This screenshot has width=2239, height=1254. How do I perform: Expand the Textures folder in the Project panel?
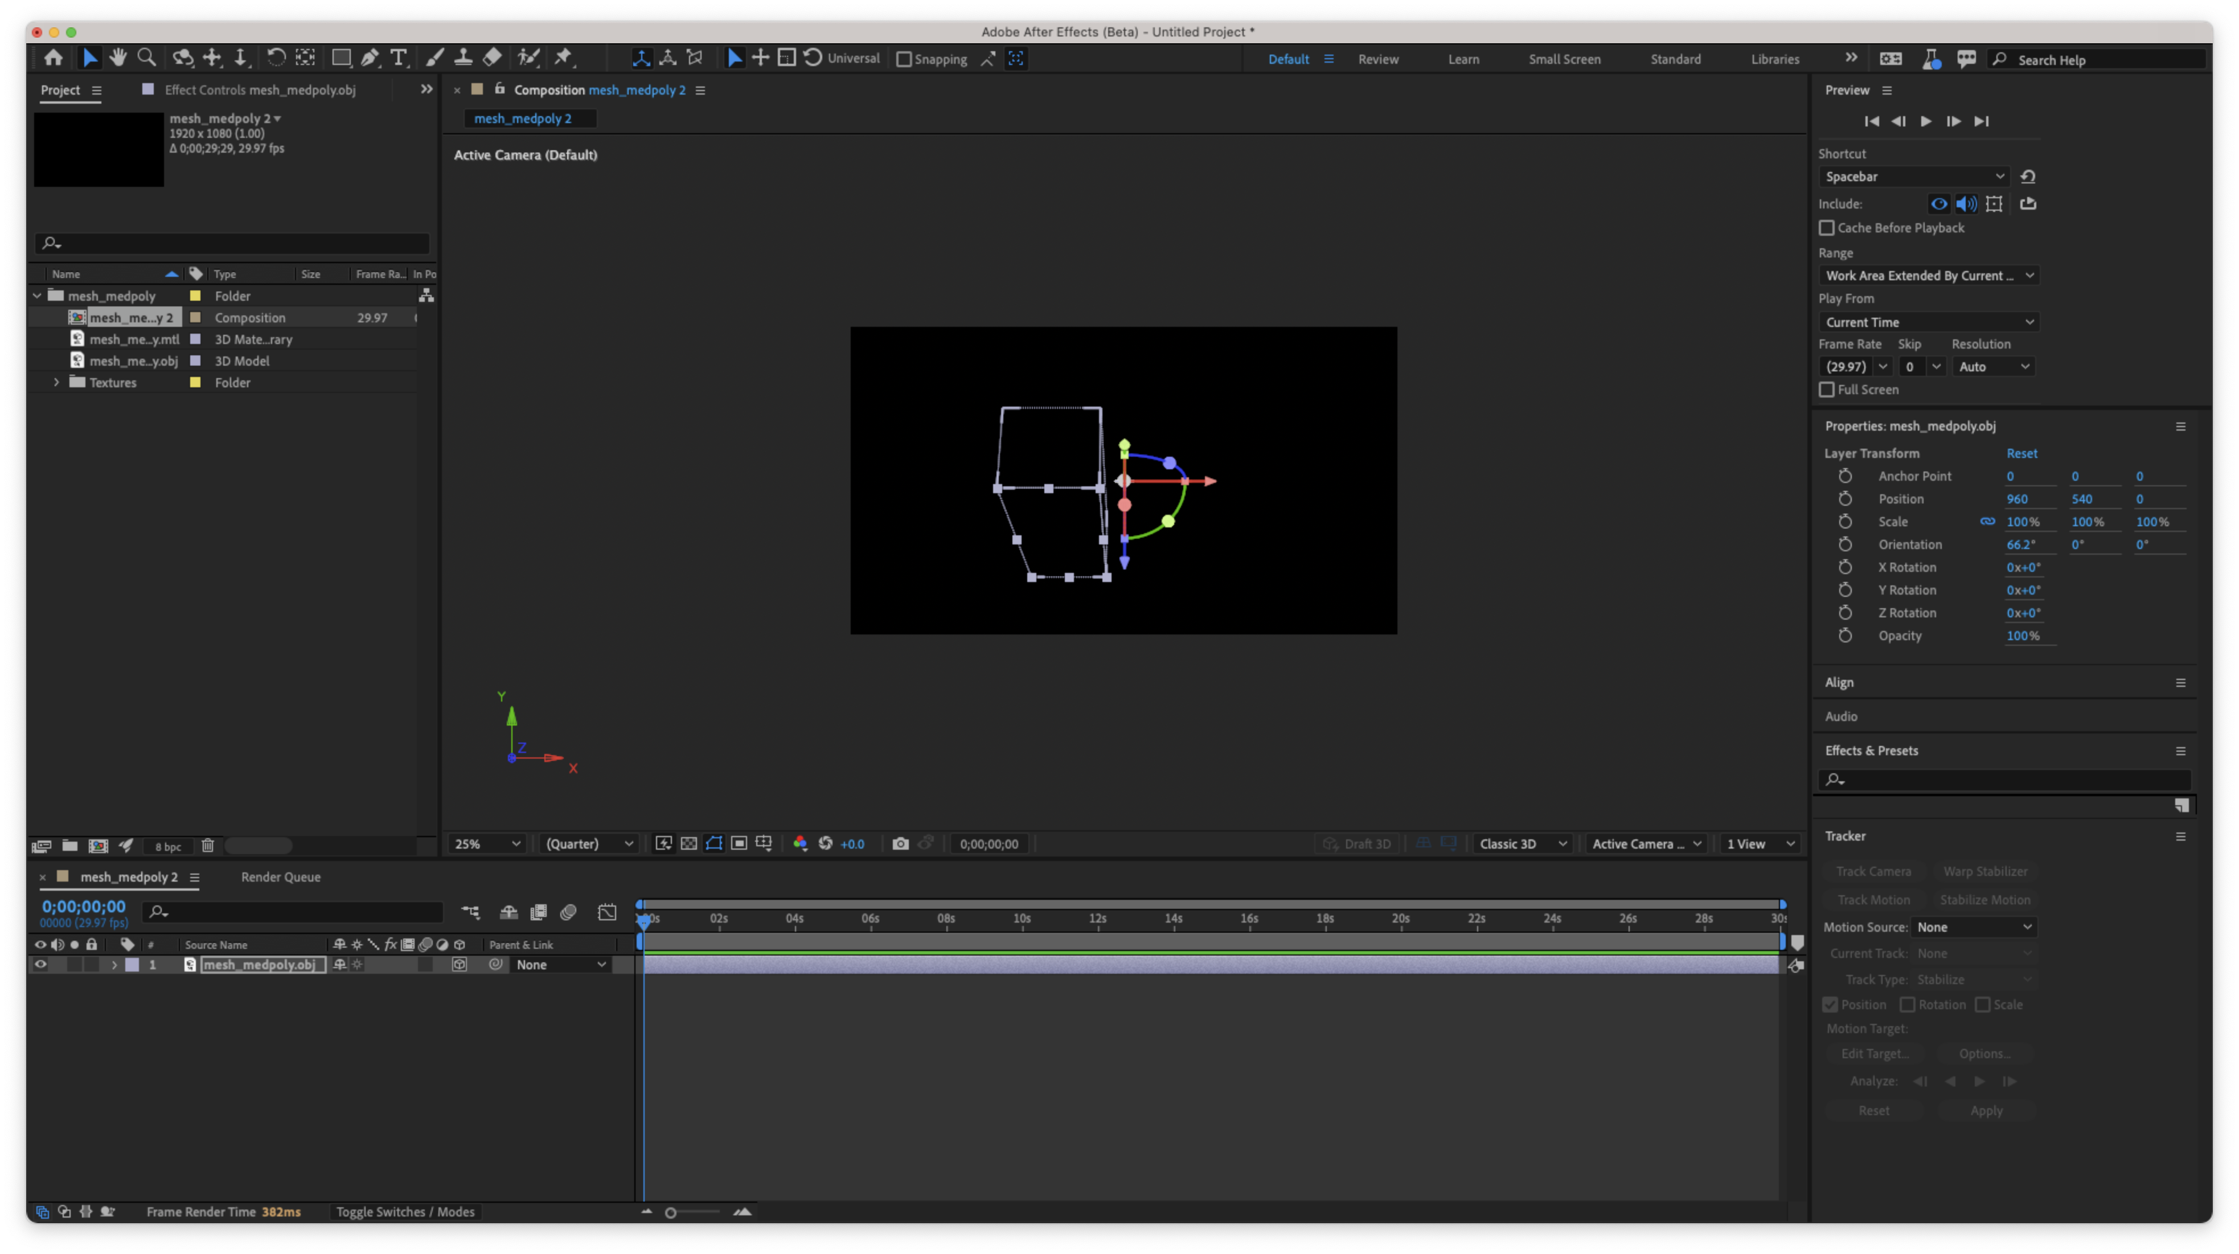pyautogui.click(x=56, y=382)
